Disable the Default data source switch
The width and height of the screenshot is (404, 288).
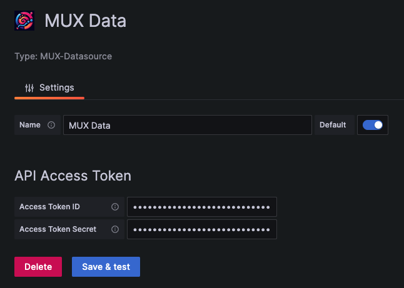coord(373,125)
